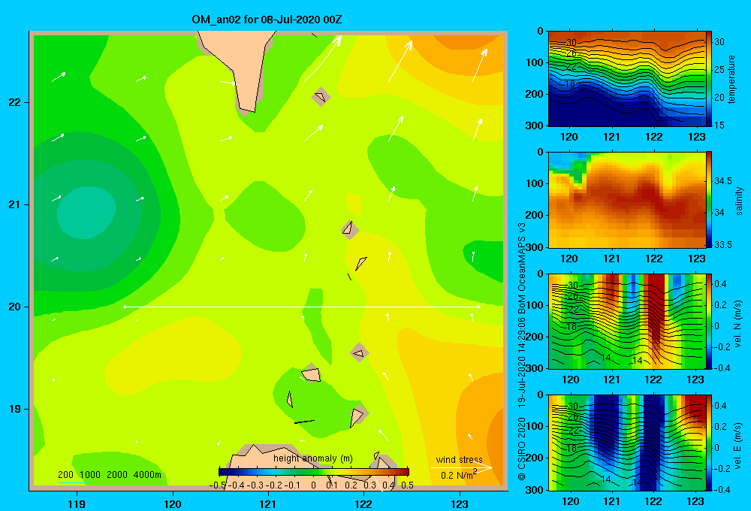Click the '30' temperature scale value
Image resolution: width=751 pixels, height=511 pixels.
tap(719, 41)
